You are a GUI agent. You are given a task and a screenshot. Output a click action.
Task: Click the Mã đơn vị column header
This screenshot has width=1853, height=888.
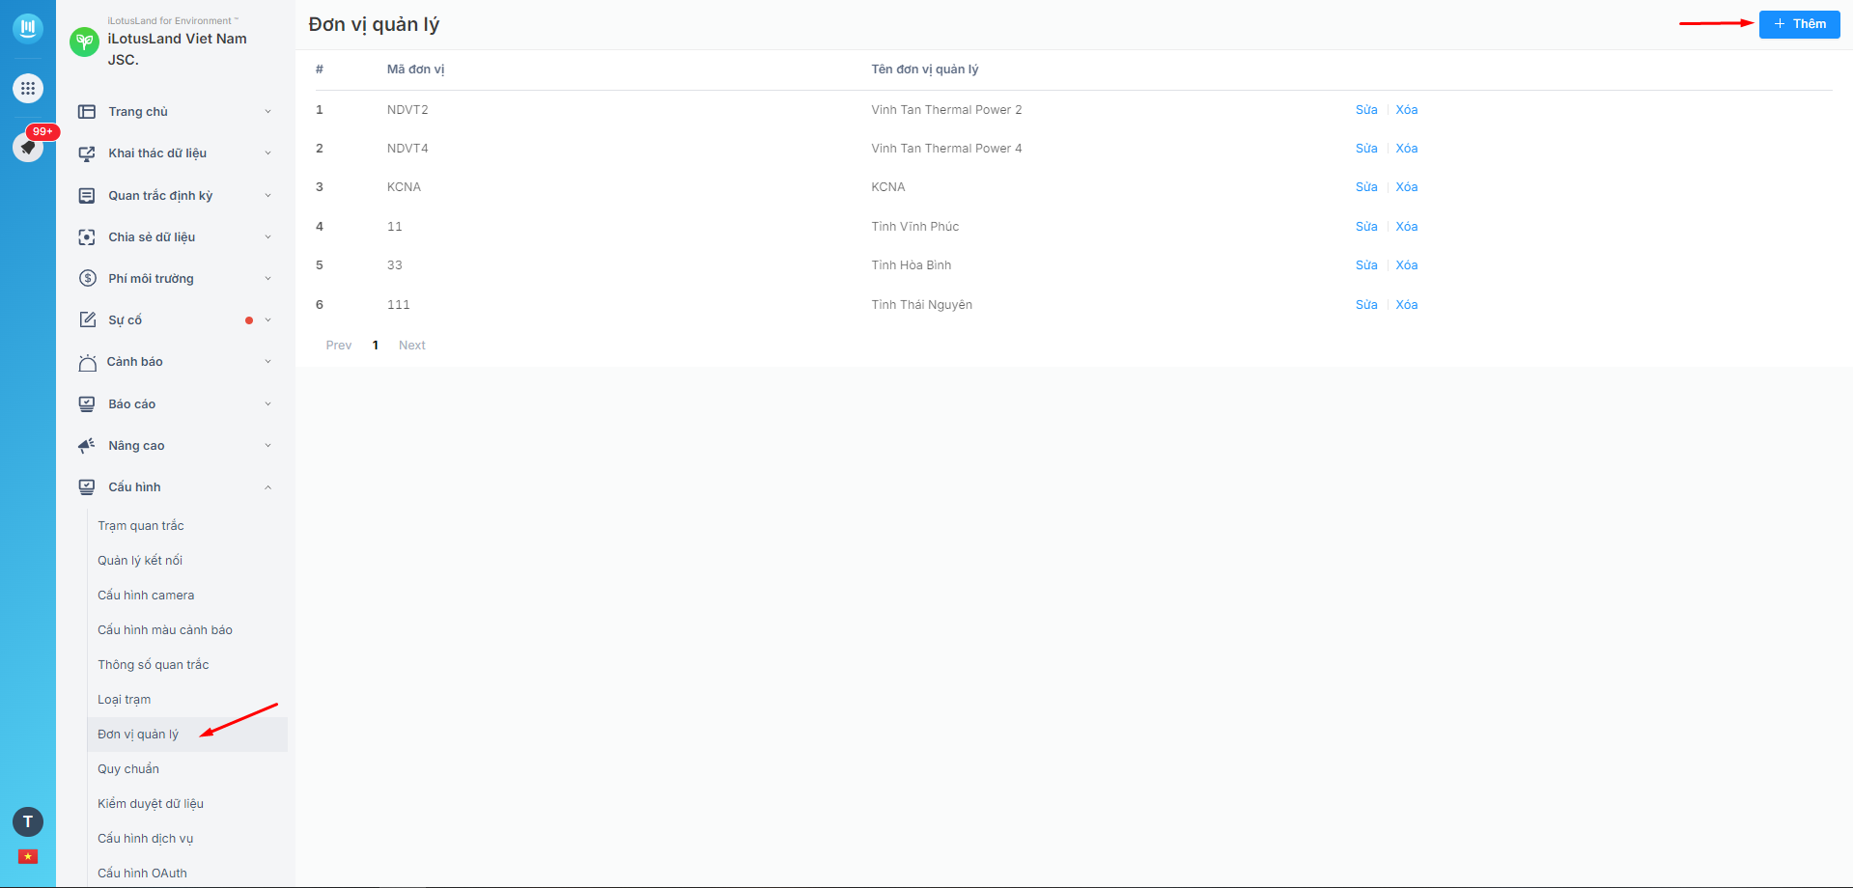(x=416, y=69)
